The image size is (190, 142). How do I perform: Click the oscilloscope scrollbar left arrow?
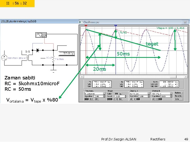click(82, 77)
